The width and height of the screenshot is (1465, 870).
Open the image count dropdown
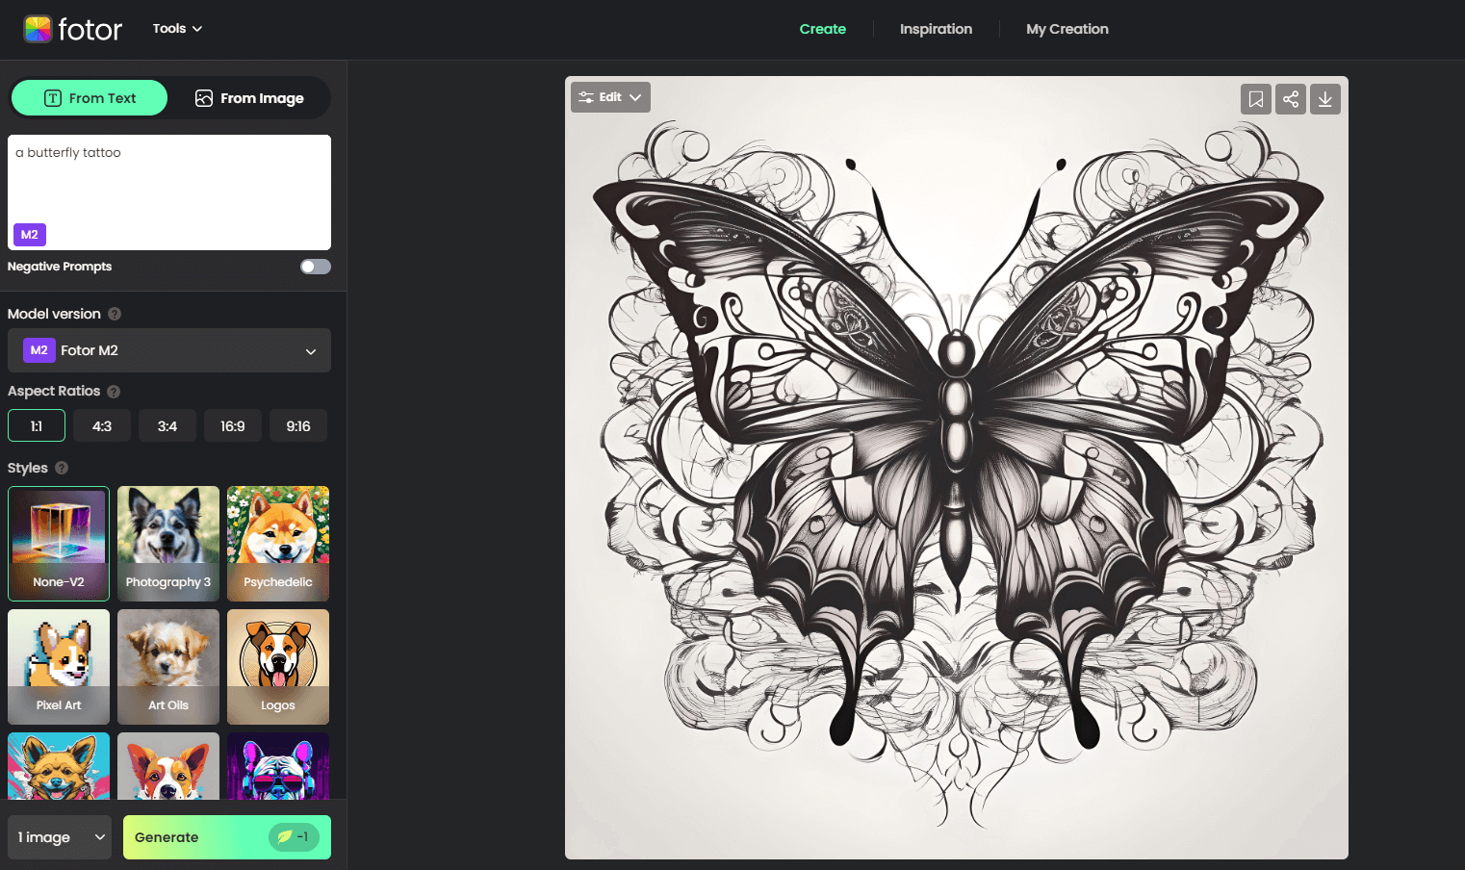pos(60,837)
